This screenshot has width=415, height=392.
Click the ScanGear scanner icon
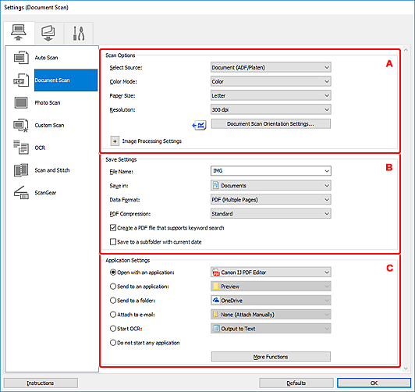click(x=21, y=193)
